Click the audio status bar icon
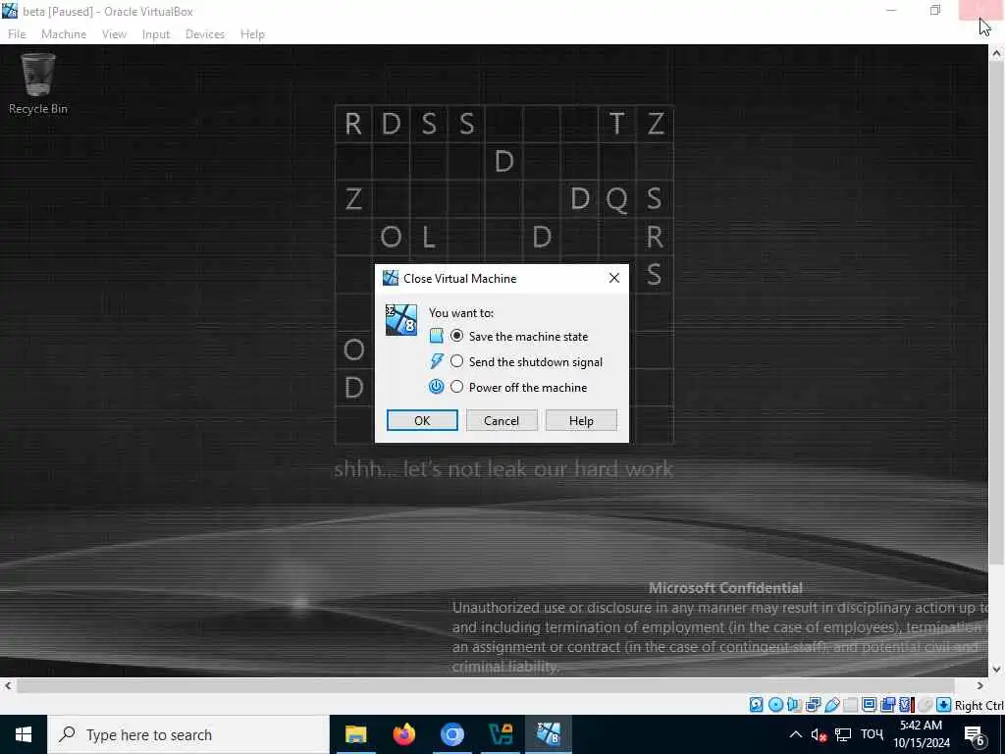1005x754 pixels. pyautogui.click(x=794, y=705)
